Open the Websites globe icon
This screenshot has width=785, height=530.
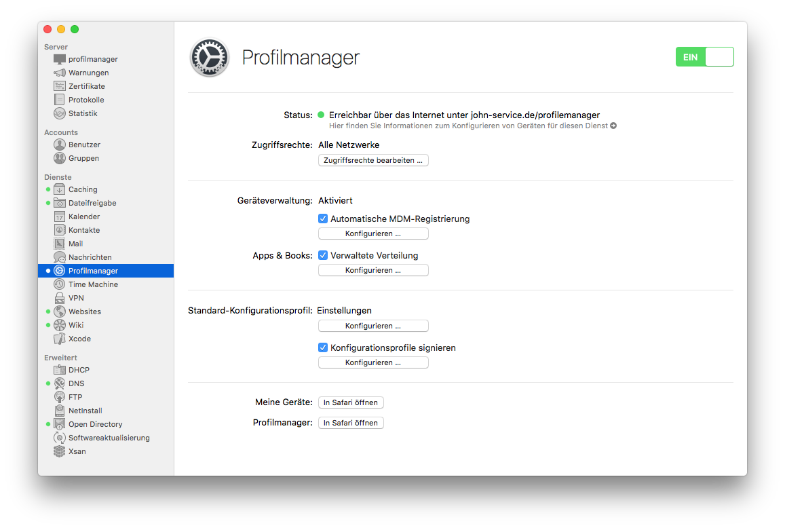(x=60, y=311)
